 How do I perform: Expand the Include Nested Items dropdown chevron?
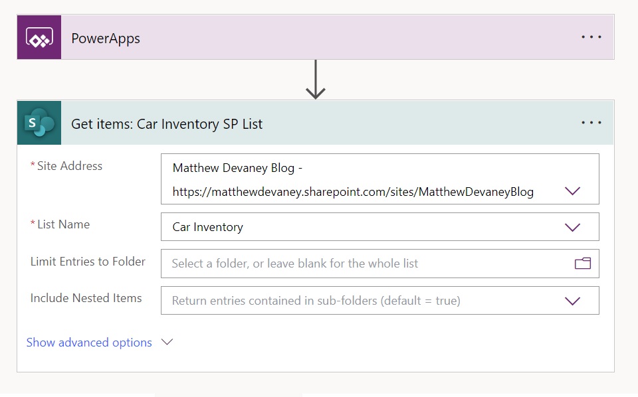point(572,301)
